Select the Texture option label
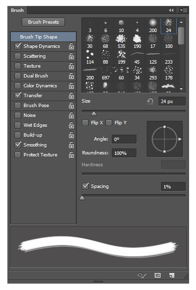Screen dimensions: 196x290 click(x=32, y=66)
